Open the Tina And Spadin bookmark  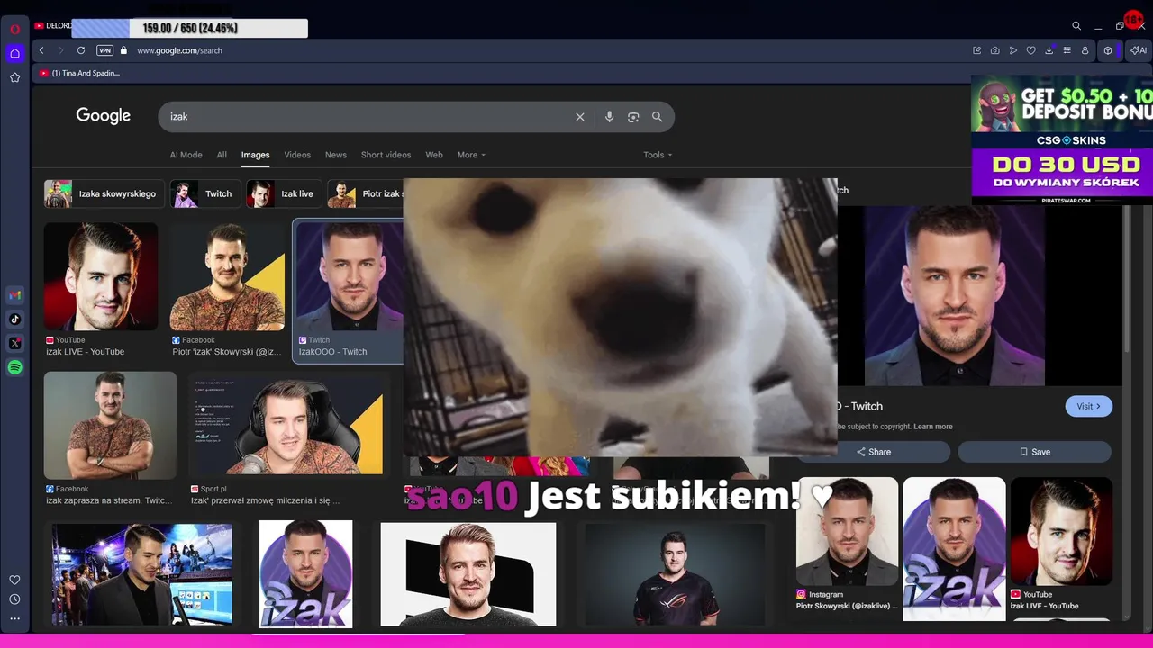[x=79, y=73]
